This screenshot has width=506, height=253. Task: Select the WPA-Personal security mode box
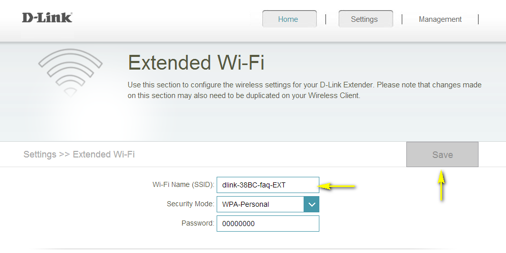pyautogui.click(x=260, y=204)
